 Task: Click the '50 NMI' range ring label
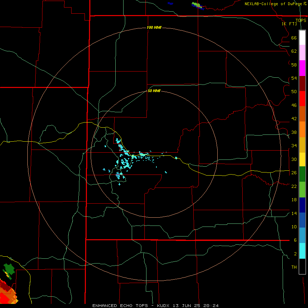tap(154, 91)
